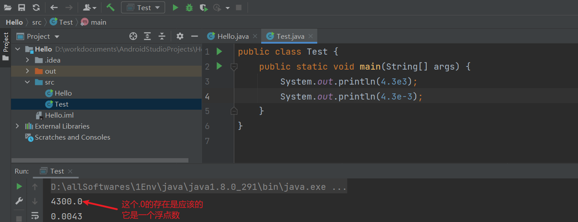Select main method in the breadcrumb bar
The image size is (578, 222).
tap(94, 22)
